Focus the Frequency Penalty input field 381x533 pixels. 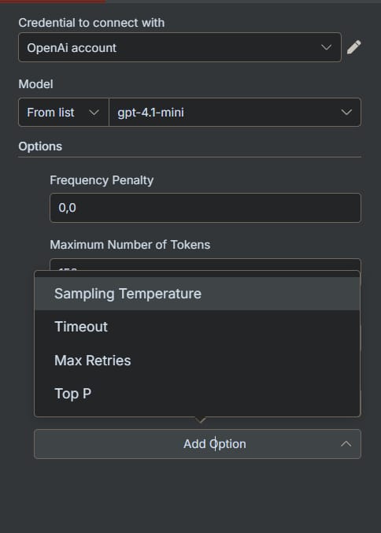205,208
